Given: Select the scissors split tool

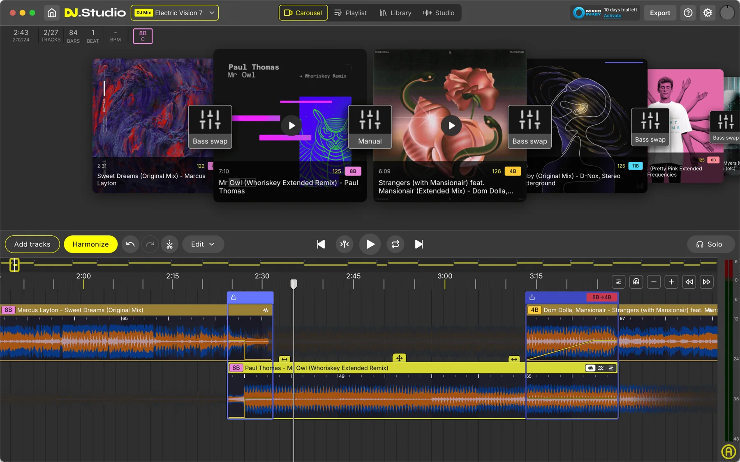Looking at the screenshot, I should [x=169, y=244].
